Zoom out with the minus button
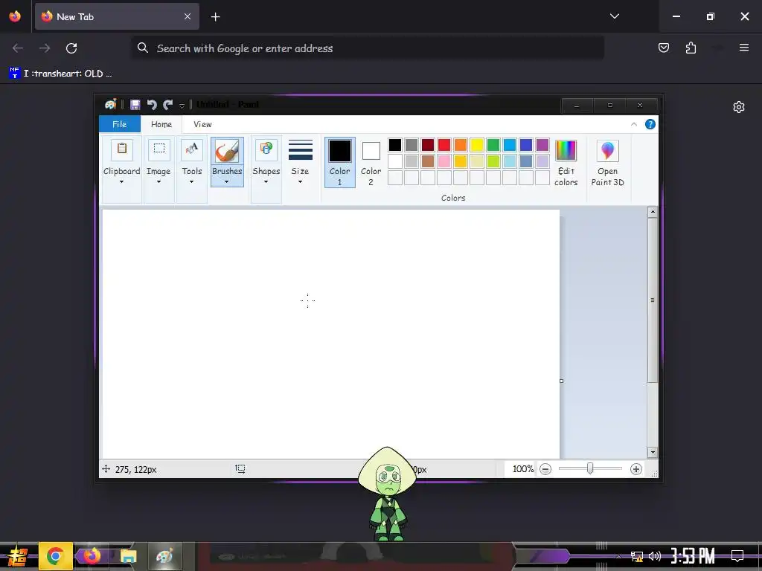This screenshot has width=762, height=571. point(545,469)
